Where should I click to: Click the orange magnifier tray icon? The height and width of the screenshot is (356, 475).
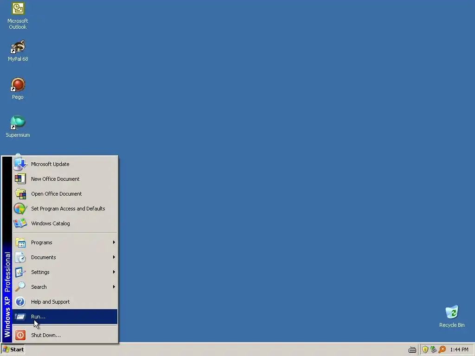tap(442, 350)
